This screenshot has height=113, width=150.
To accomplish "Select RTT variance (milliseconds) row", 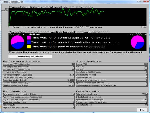I will (39, 72).
